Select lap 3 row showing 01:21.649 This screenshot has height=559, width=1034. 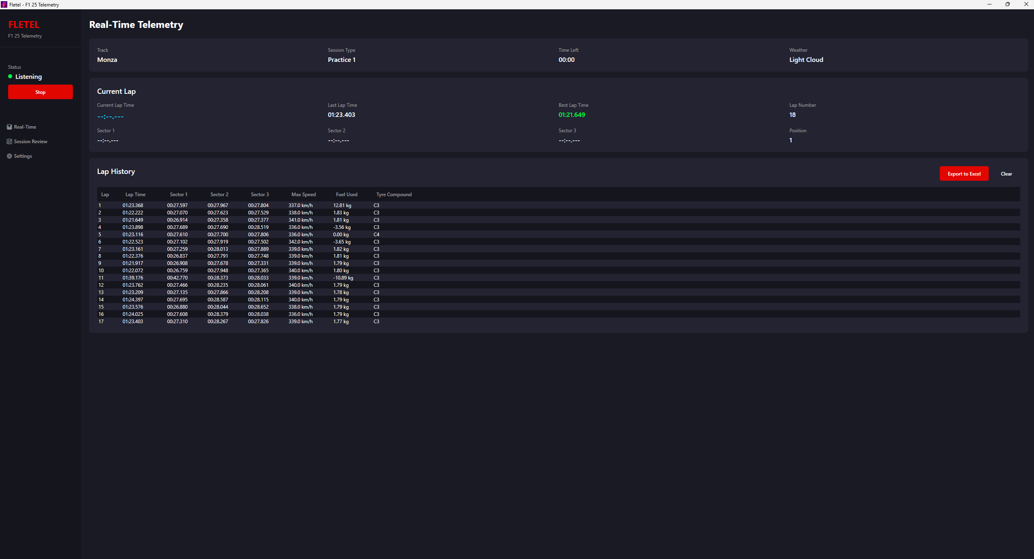[243, 220]
